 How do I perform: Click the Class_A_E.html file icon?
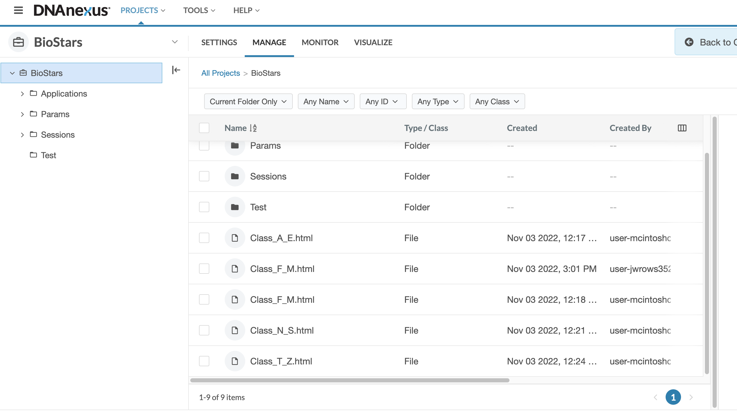coord(235,238)
